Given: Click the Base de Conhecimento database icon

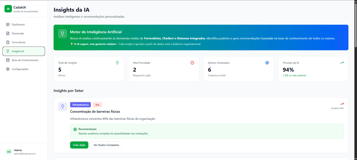Looking at the screenshot, I should [x=8, y=60].
